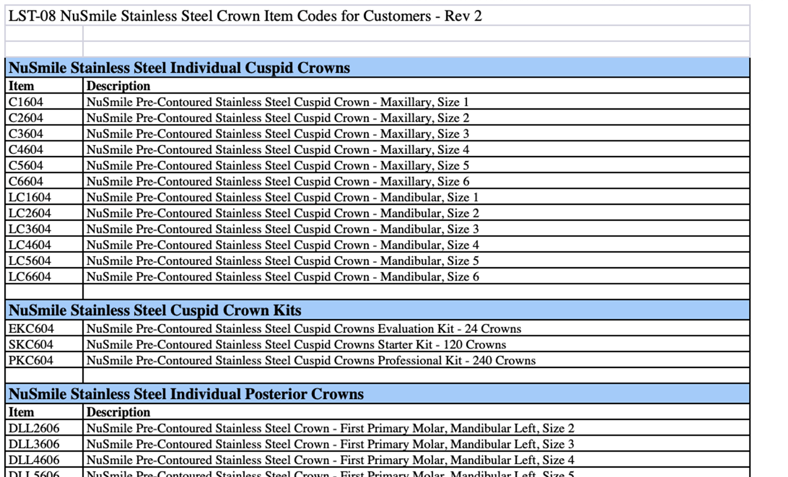The height and width of the screenshot is (477, 788).
Task: Click the description for Cuspid Crown Mandibular, Size 4
Action: click(417, 245)
